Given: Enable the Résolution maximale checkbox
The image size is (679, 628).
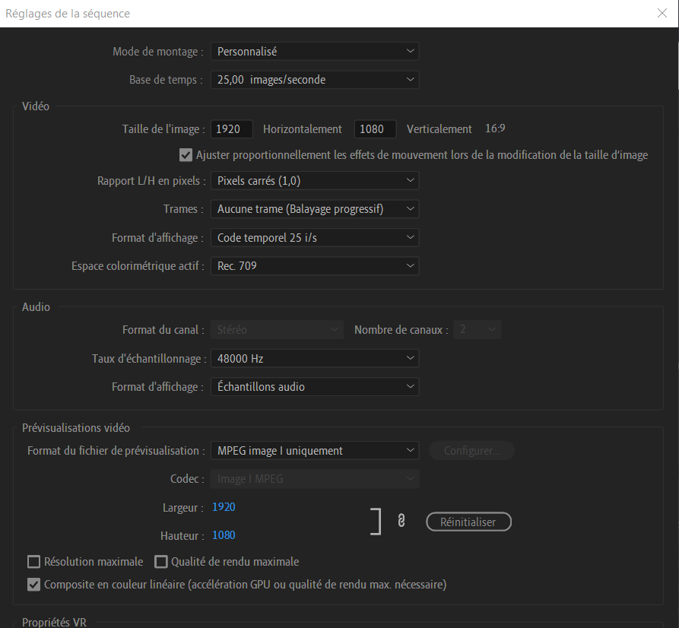Looking at the screenshot, I should coord(33,562).
